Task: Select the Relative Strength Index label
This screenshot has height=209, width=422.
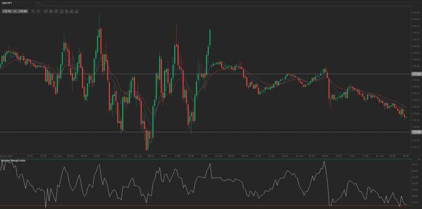Action: (14, 160)
